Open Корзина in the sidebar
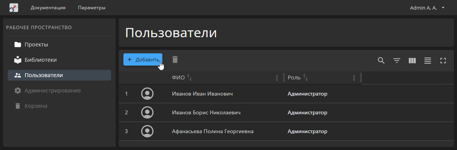 click(x=59, y=106)
